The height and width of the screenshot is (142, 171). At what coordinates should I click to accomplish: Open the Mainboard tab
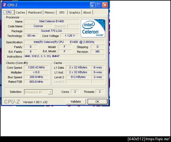35,13
